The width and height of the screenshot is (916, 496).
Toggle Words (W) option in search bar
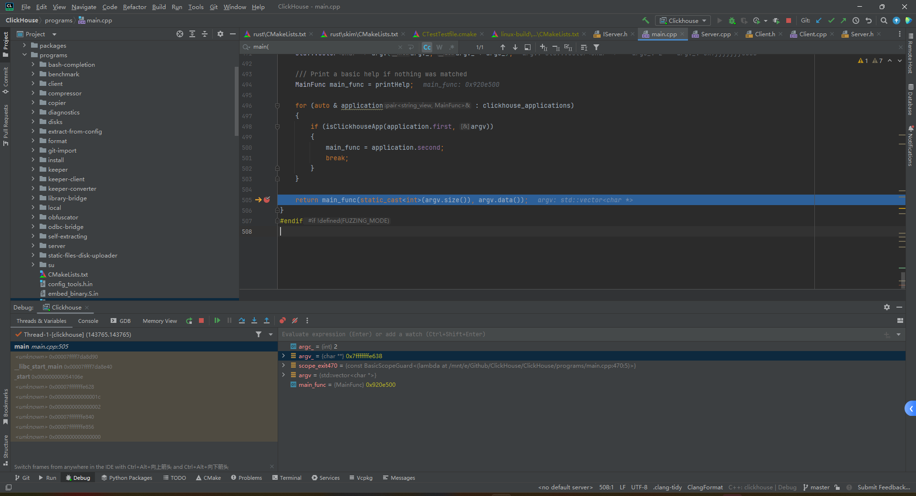click(439, 47)
